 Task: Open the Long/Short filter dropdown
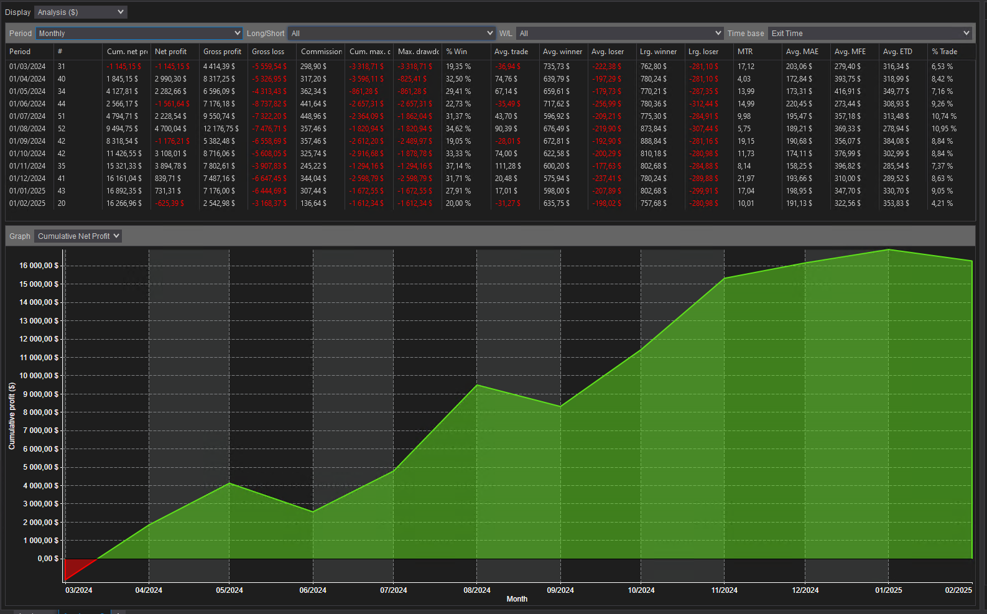click(392, 33)
